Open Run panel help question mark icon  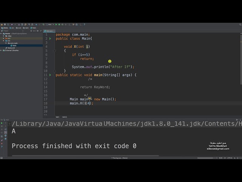click(2, 147)
